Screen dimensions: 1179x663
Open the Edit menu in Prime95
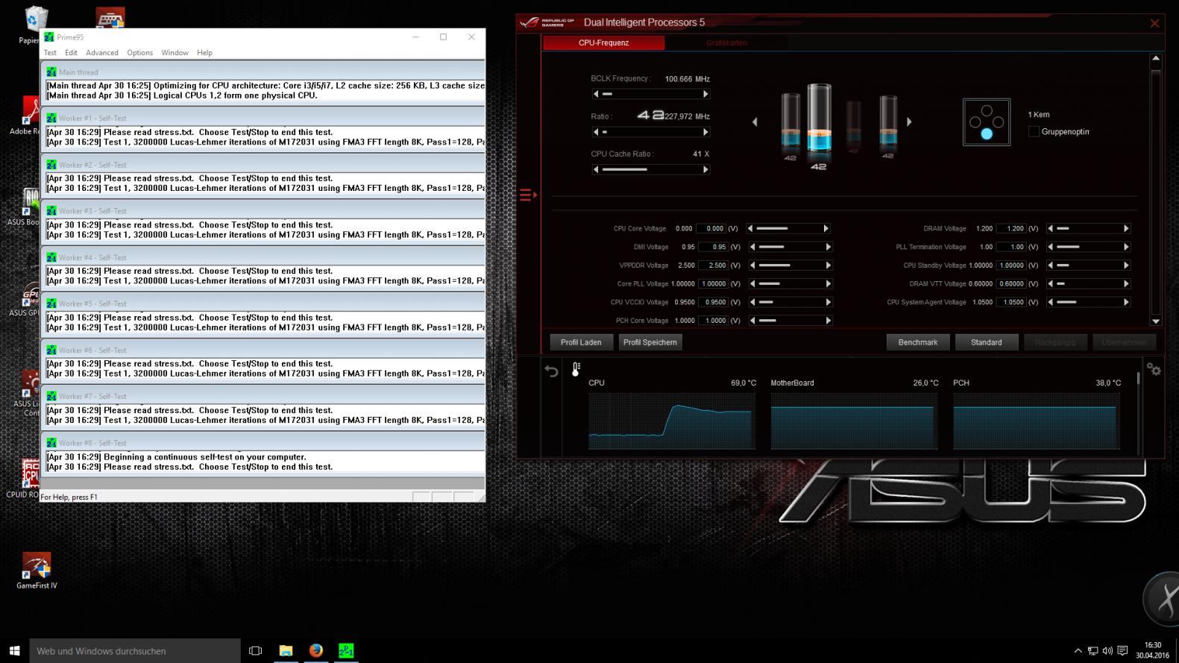click(71, 53)
